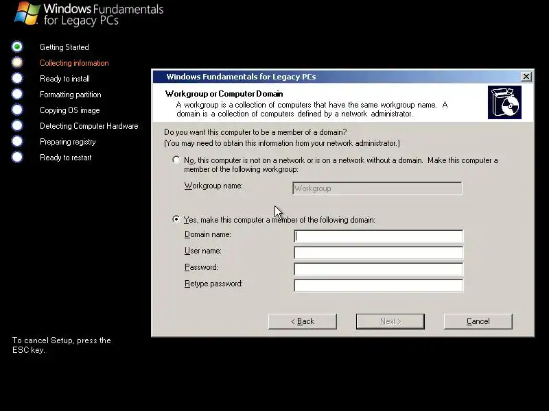Image resolution: width=549 pixels, height=411 pixels.
Task: Click the "Workgroup or Computer Domain" heading
Action: [224, 94]
